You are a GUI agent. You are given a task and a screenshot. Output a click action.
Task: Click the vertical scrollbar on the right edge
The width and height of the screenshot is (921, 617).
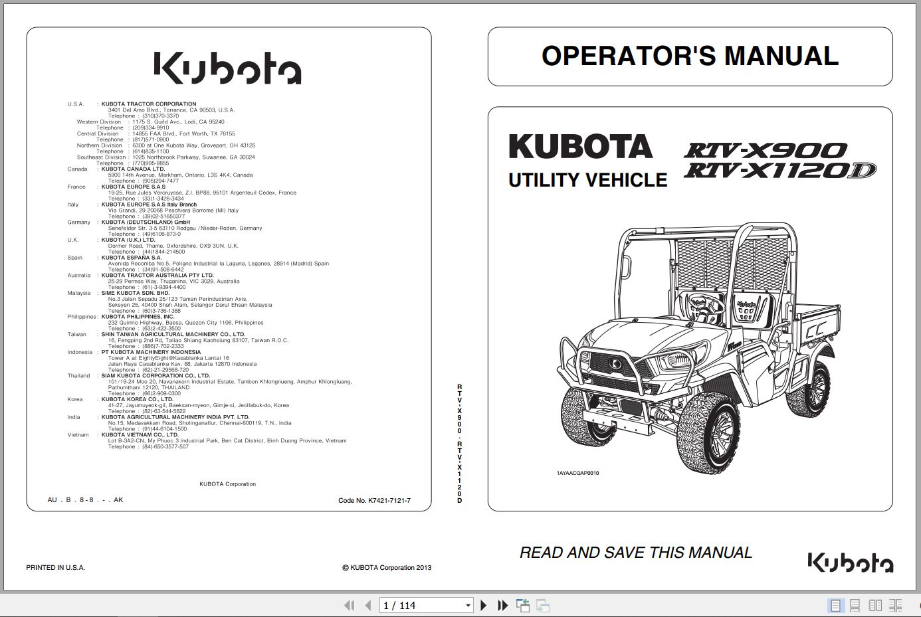(916, 299)
